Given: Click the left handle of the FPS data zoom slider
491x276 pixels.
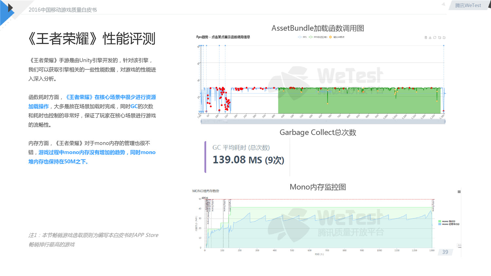Looking at the screenshot, I should (201, 121).
